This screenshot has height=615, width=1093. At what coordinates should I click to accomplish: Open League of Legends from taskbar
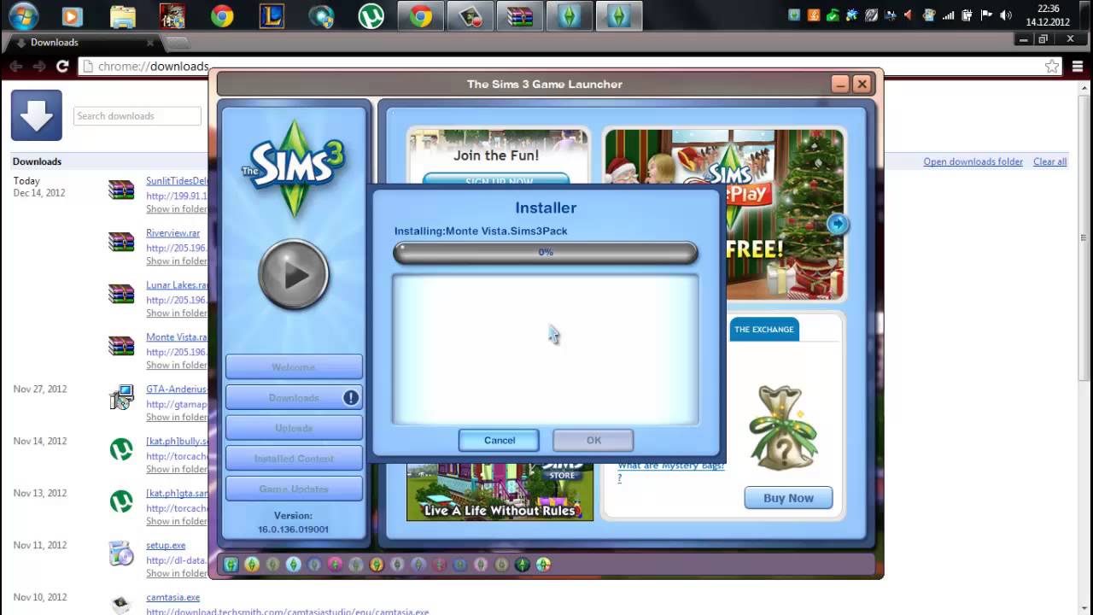point(272,16)
